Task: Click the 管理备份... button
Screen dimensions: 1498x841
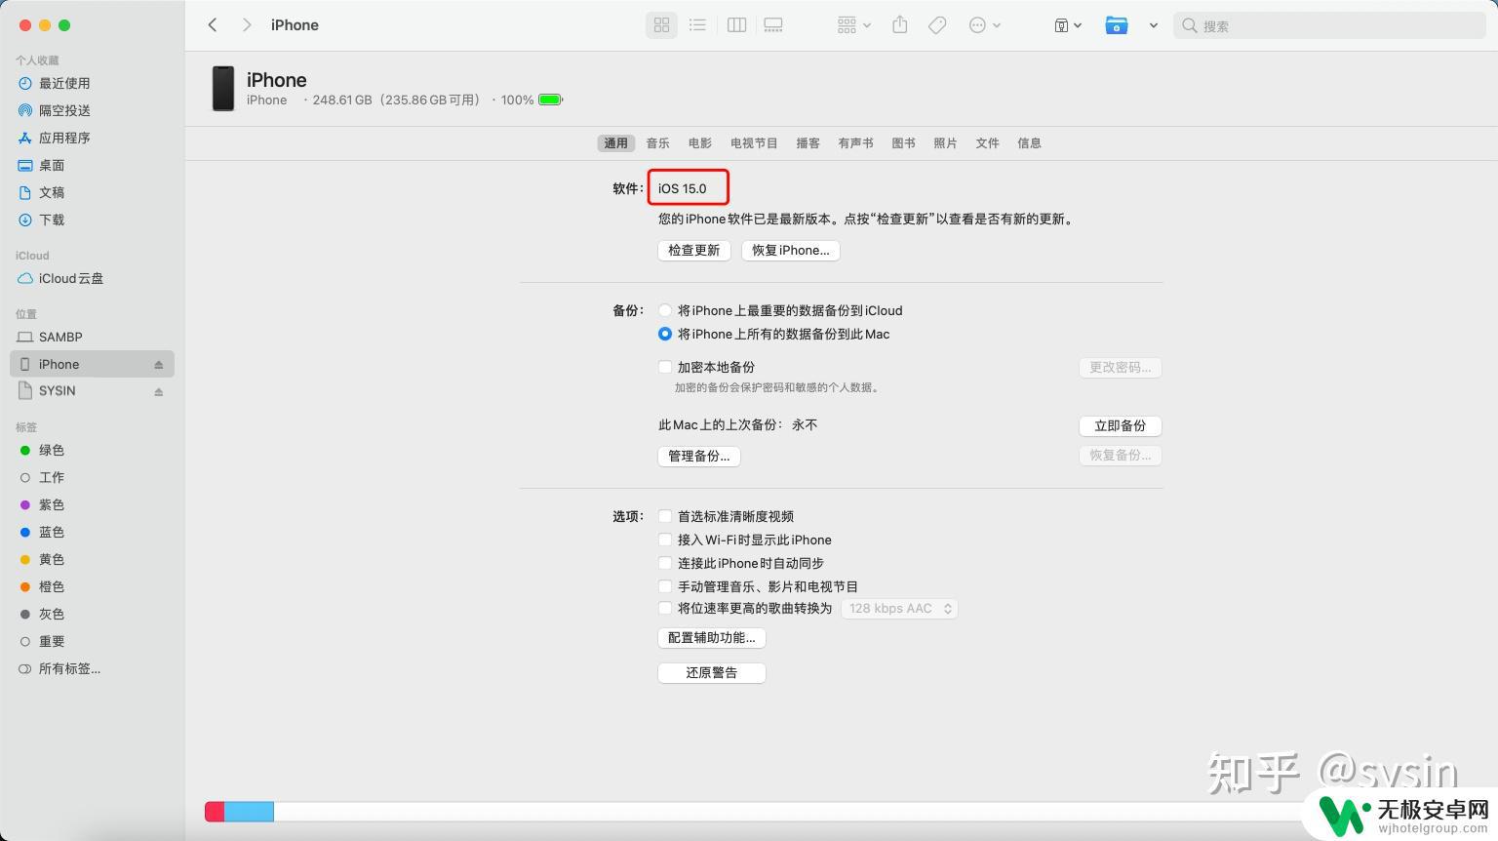Action: click(699, 457)
